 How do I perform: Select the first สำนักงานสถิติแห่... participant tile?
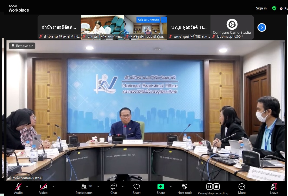coord(59,27)
